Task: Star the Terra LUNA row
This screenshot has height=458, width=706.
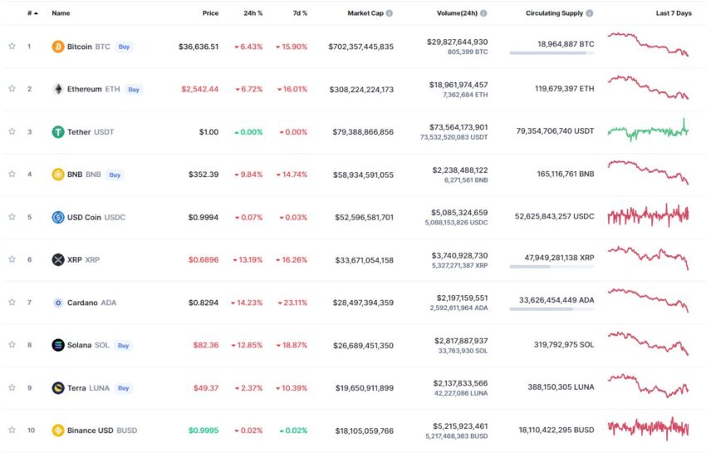Action: coord(12,387)
